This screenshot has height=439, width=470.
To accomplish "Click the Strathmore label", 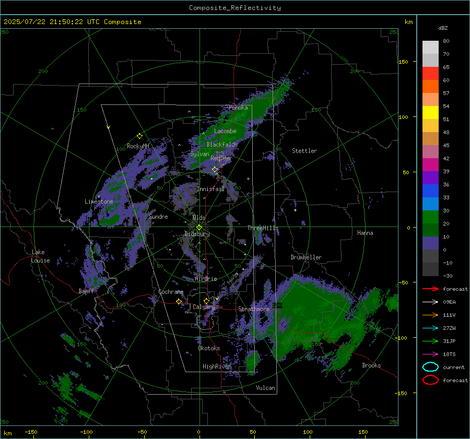I will pyautogui.click(x=254, y=309).
